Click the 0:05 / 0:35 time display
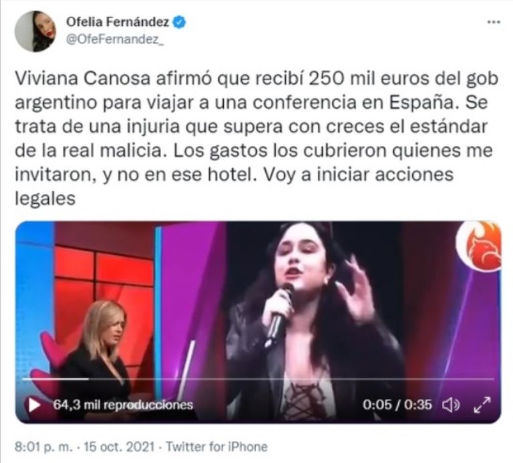The image size is (513, 463). coord(397,405)
